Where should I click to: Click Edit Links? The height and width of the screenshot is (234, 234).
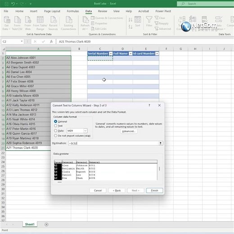99,29
